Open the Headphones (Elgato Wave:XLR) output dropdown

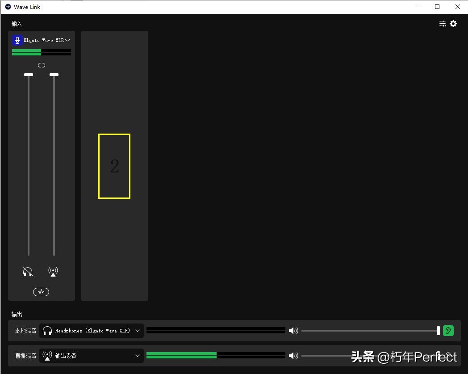[x=92, y=331]
